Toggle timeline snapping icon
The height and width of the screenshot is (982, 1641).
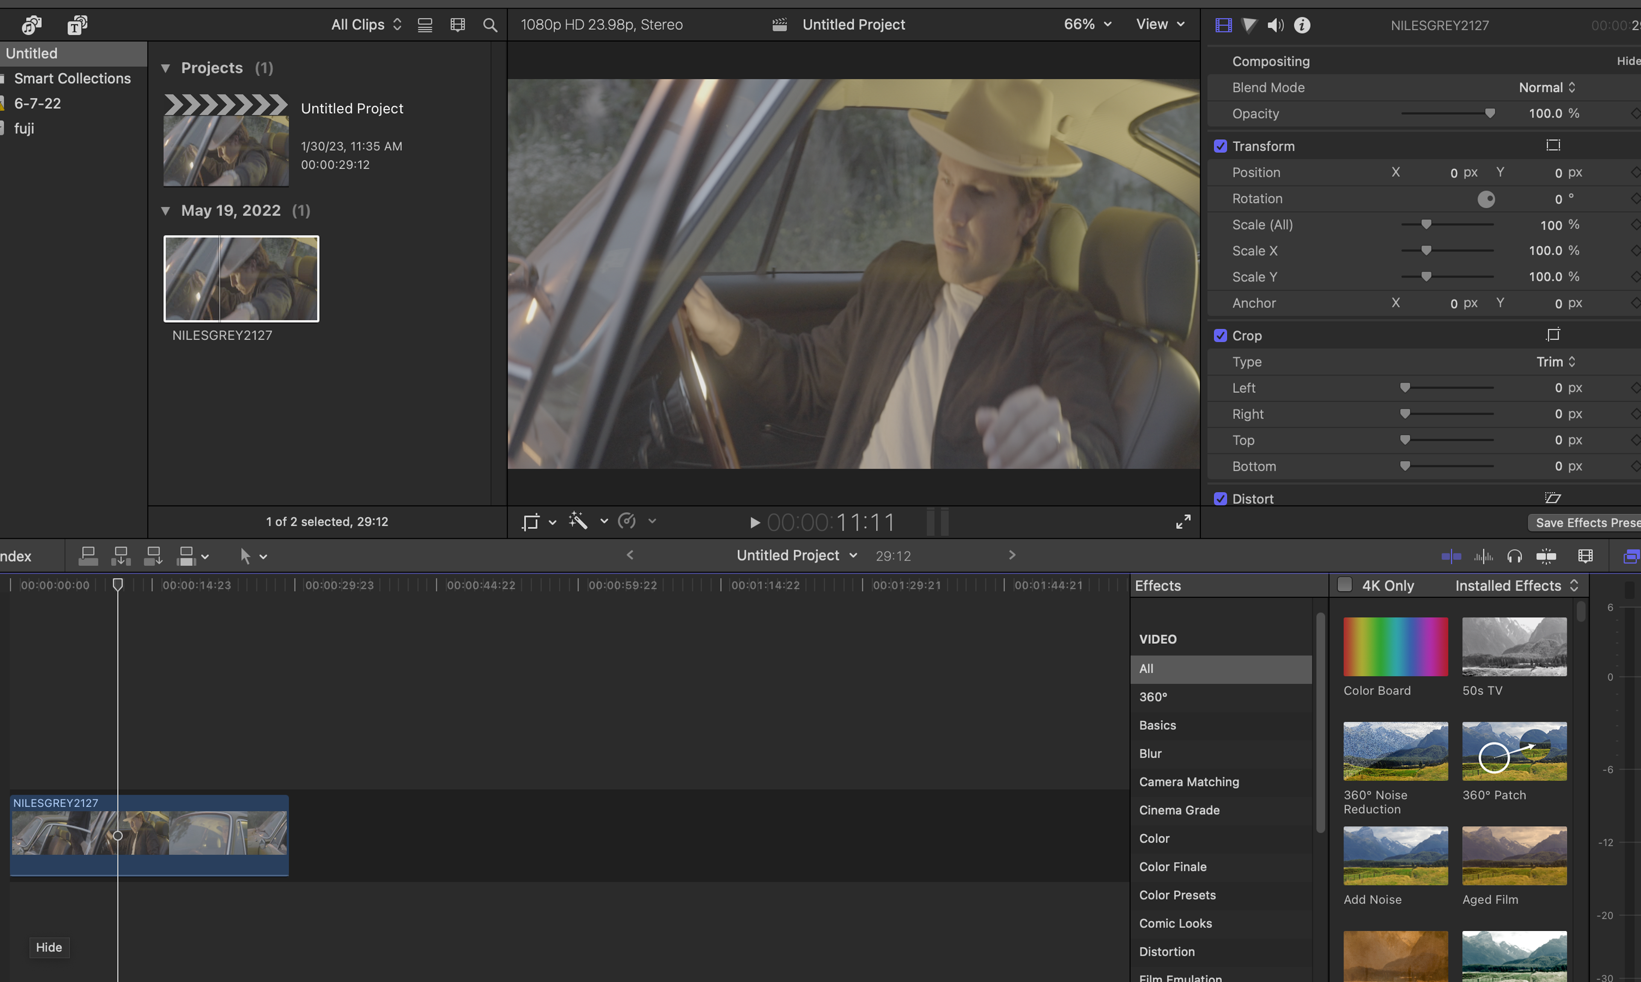point(1546,556)
